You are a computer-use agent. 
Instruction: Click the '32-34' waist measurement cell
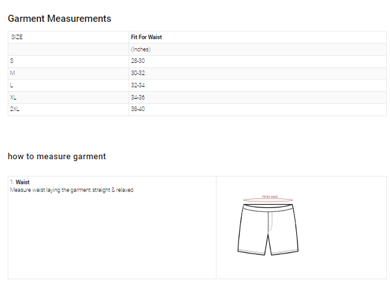pyautogui.click(x=138, y=85)
